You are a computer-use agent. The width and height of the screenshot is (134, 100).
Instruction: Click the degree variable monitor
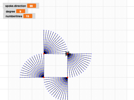16,11
